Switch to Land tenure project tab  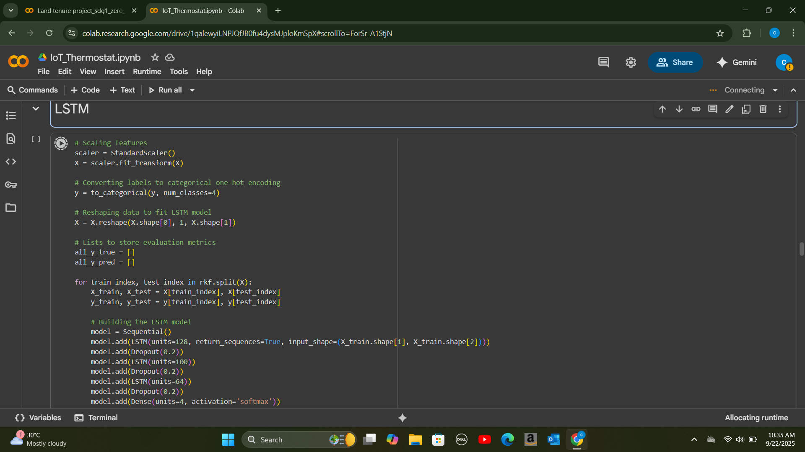(x=80, y=11)
